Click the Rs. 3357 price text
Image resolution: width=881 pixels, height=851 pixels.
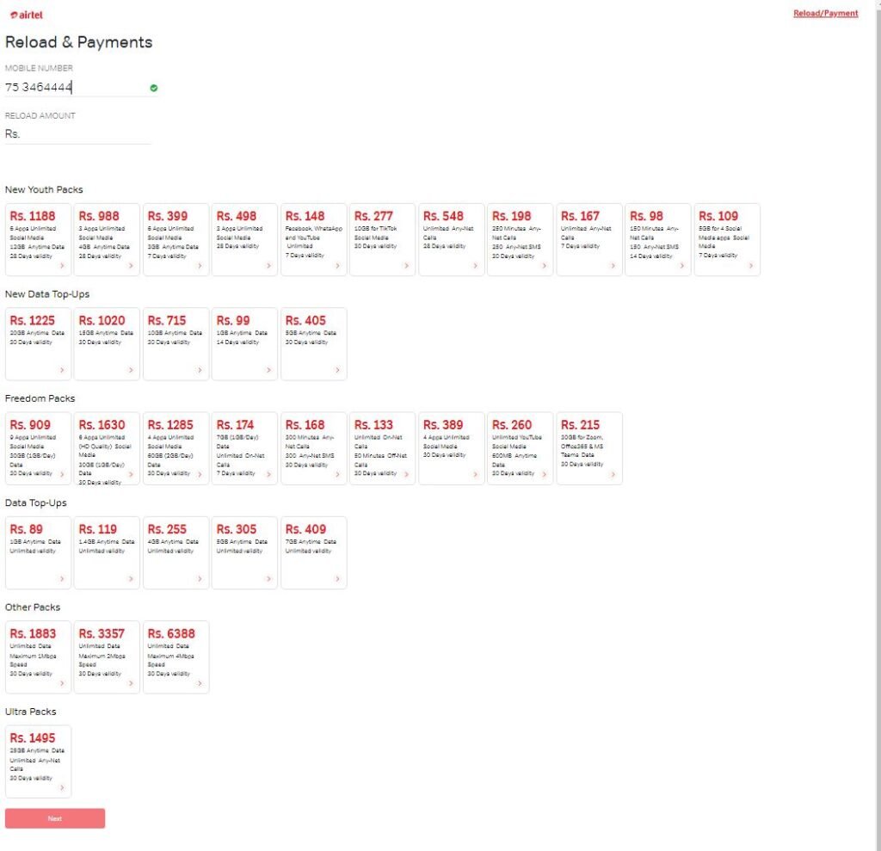[102, 633]
